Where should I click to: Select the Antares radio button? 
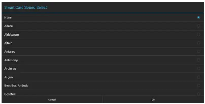(198, 51)
